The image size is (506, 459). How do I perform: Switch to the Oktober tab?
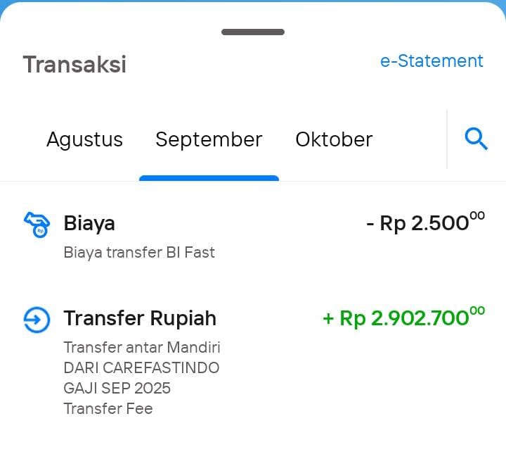[334, 139]
